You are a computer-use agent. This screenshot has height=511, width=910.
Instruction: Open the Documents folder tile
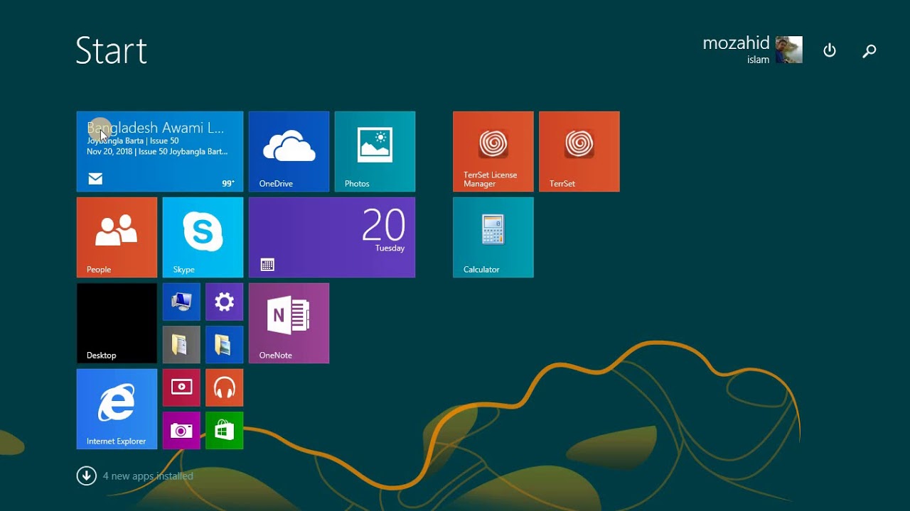[181, 345]
